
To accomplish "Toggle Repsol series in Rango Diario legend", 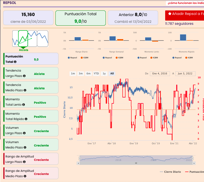I will [x=72, y=57].
